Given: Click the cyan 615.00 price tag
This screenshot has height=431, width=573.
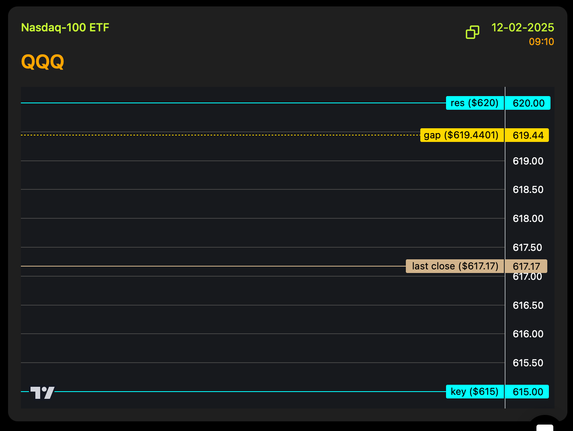Looking at the screenshot, I should tap(527, 392).
